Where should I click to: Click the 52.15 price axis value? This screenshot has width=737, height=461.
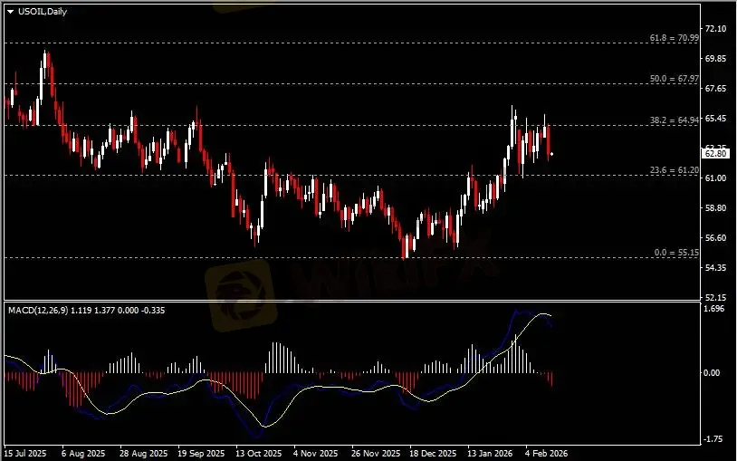[x=716, y=297]
